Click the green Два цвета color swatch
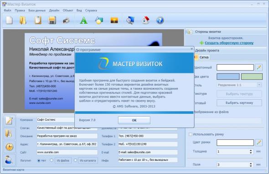The image size is (269, 174). coord(252,77)
